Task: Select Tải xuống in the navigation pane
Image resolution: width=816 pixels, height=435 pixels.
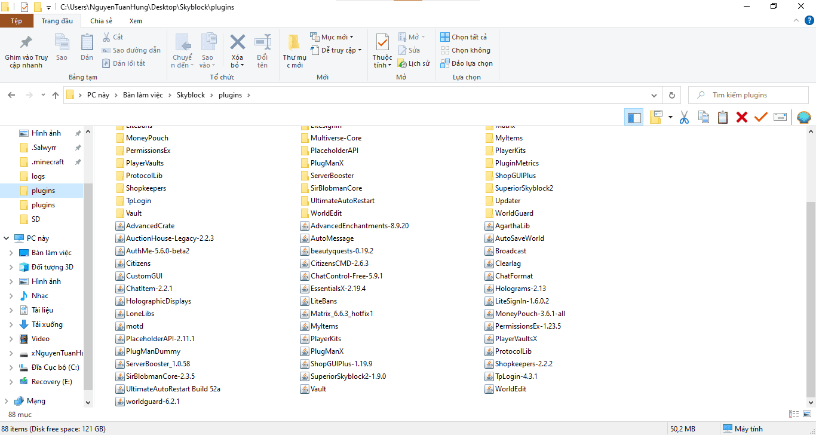Action: coord(47,324)
